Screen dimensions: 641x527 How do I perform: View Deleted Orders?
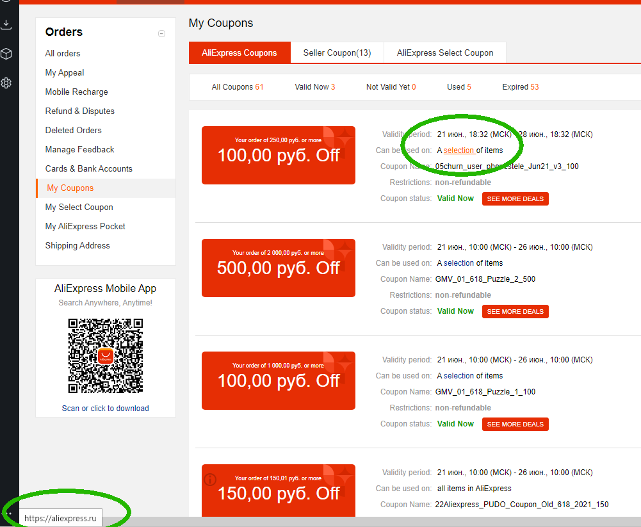click(x=73, y=131)
